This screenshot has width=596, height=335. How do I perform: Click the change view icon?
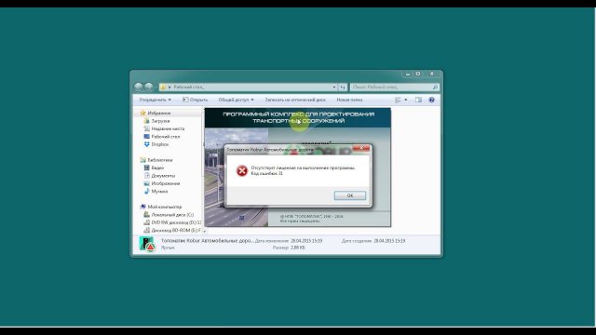[x=398, y=100]
